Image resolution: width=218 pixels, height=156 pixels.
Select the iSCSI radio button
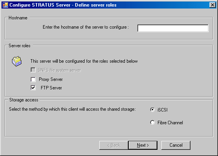point(152,110)
